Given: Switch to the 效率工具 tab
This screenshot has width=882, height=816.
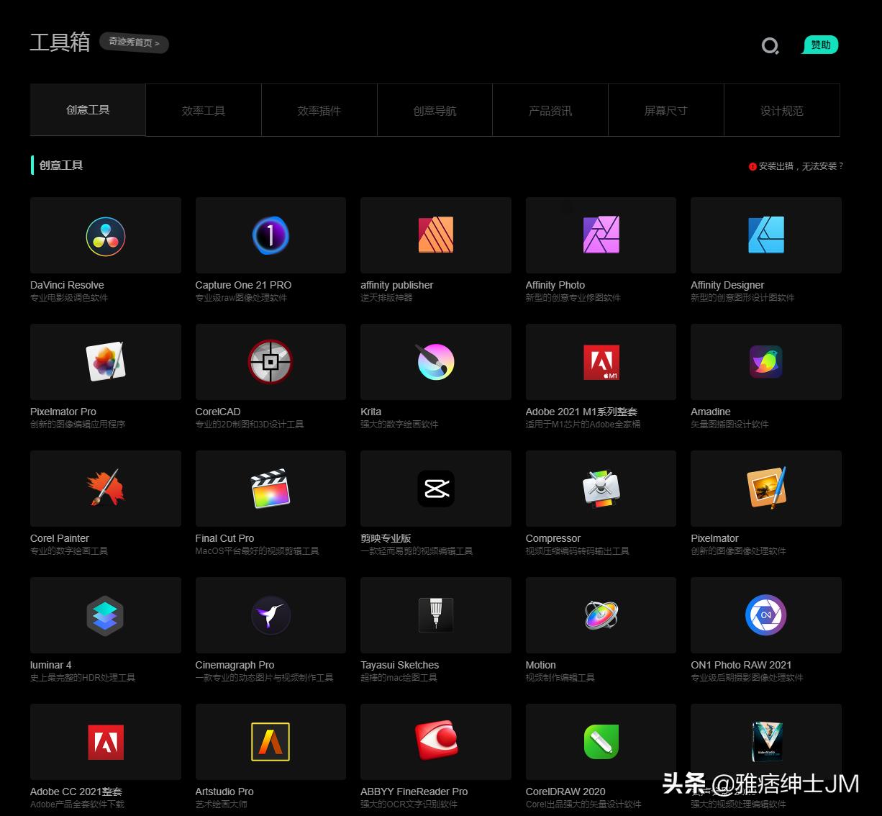Looking at the screenshot, I should [x=203, y=110].
